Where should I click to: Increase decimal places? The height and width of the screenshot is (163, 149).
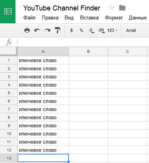tap(101, 31)
